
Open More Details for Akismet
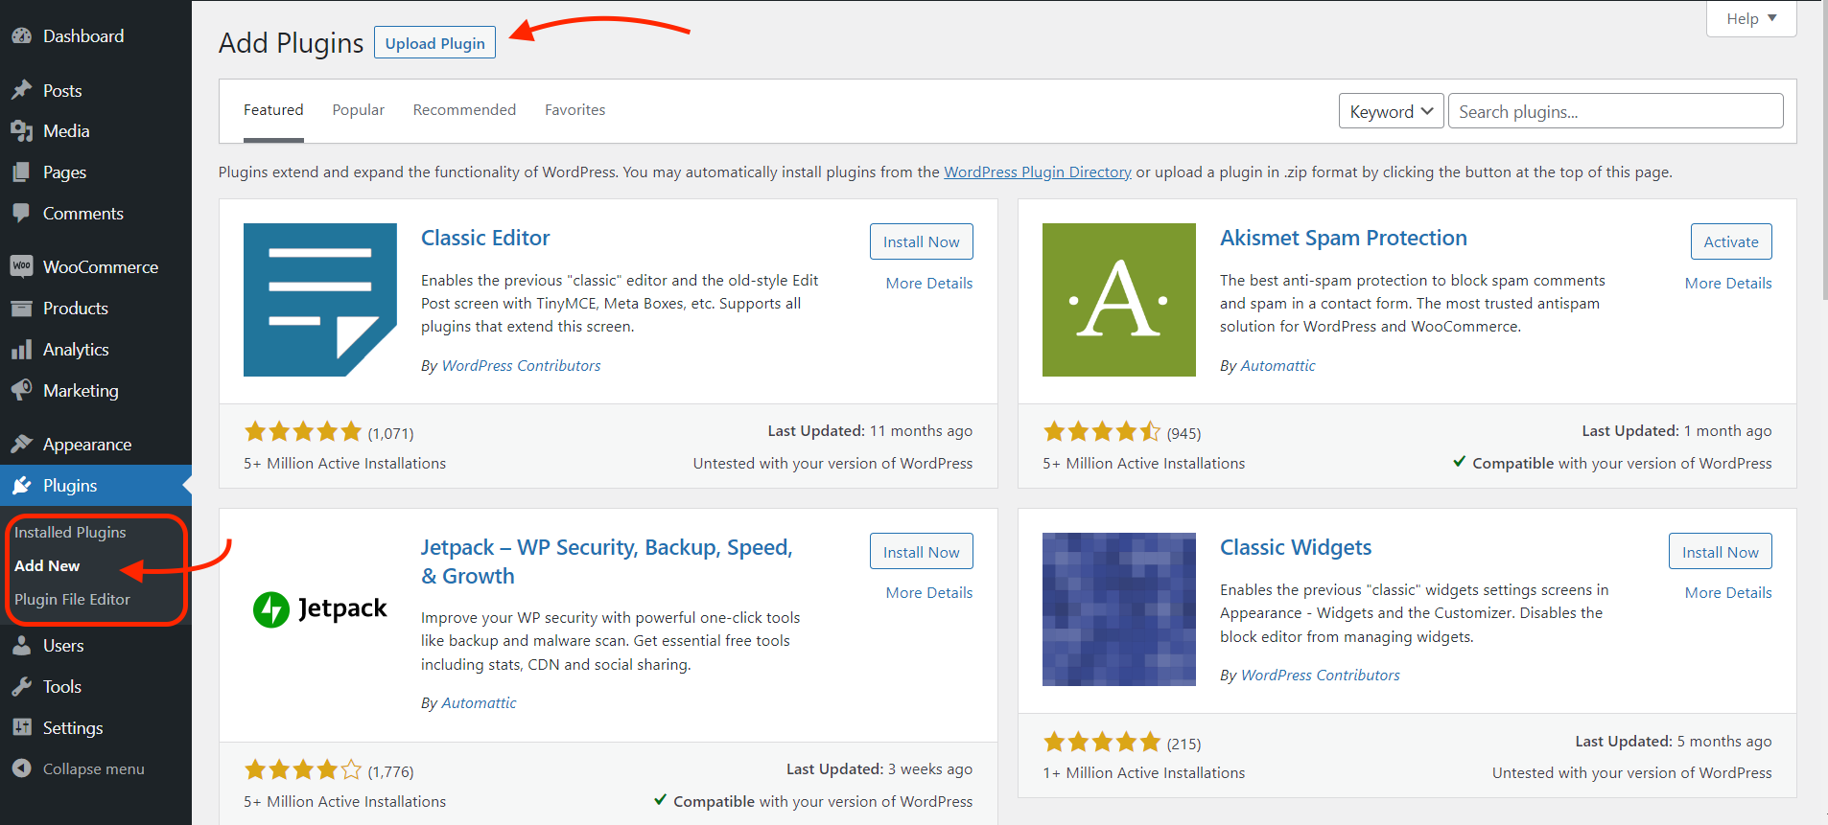tap(1728, 284)
